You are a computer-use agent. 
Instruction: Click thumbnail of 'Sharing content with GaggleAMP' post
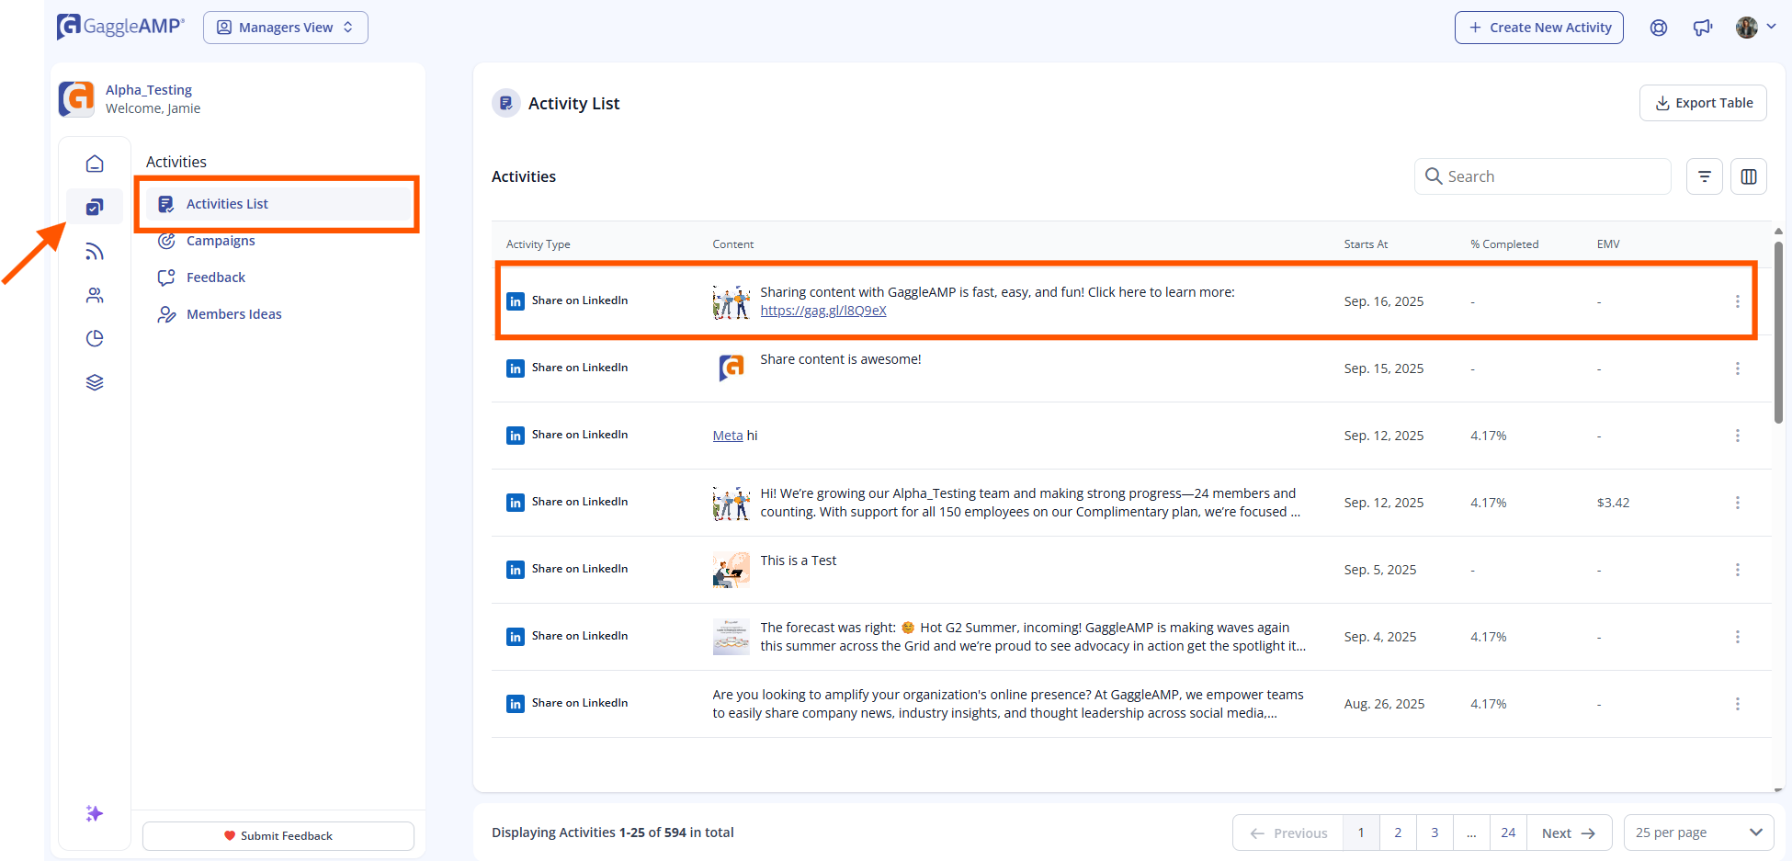[x=732, y=301]
